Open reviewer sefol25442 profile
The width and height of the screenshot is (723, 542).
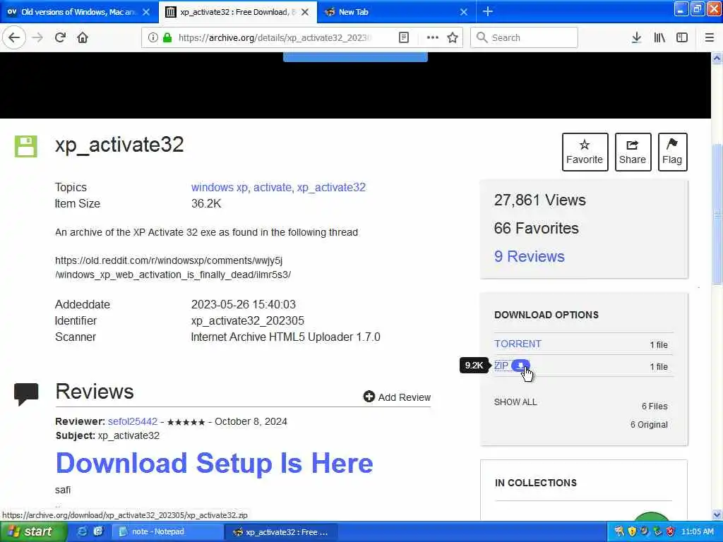[132, 421]
